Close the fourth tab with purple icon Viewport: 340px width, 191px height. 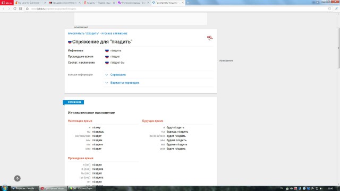[148, 3]
